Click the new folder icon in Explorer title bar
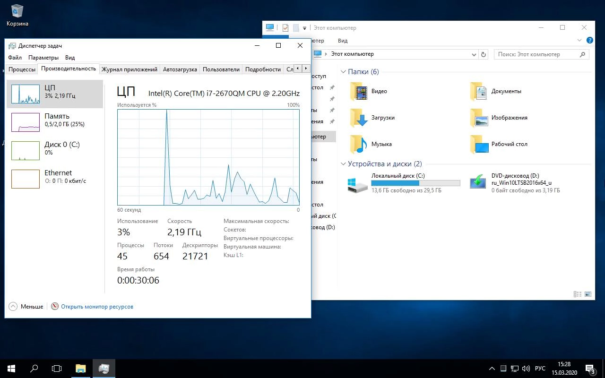605x378 pixels. pos(296,28)
